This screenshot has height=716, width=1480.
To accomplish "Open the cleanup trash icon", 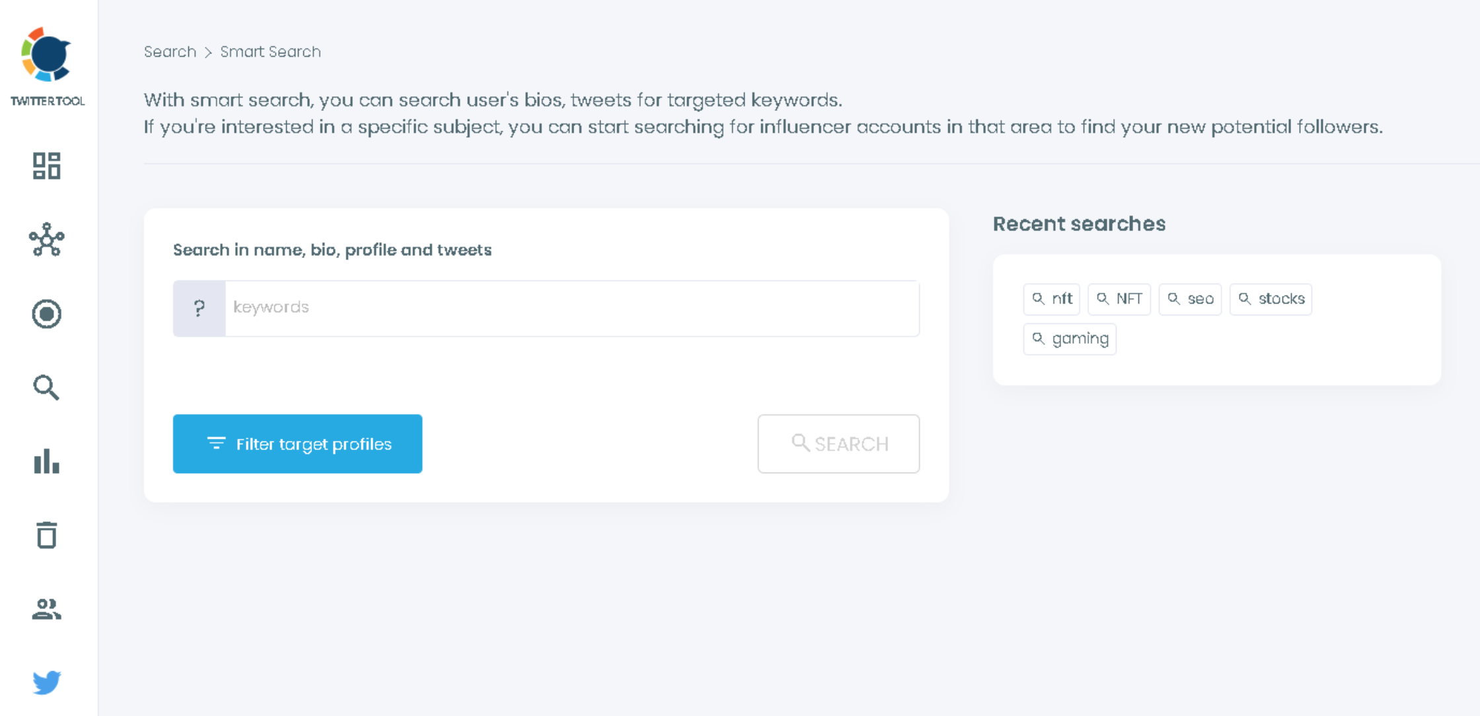I will click(46, 536).
